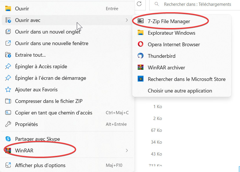Click the magnifier icon in the search box
The image size is (240, 172).
click(157, 4)
